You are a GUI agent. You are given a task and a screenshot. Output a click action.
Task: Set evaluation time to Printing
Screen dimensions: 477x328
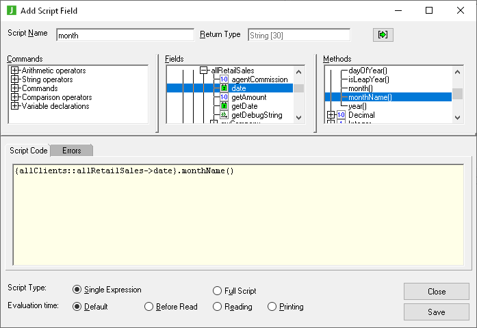point(272,307)
